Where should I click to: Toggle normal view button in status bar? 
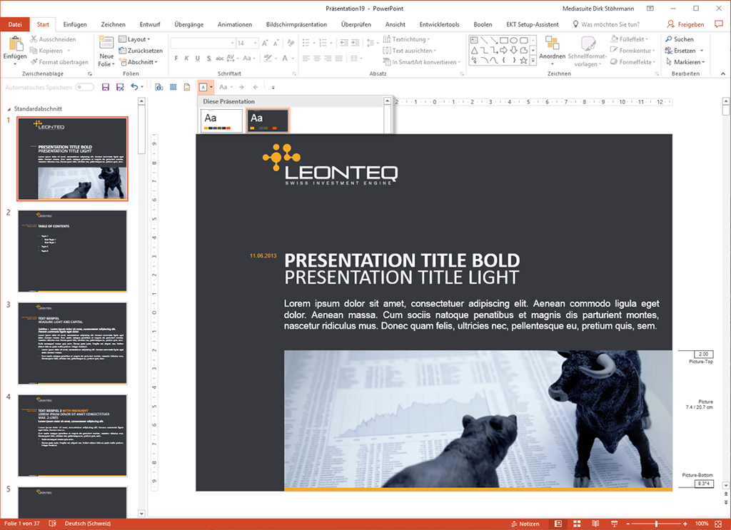coord(558,524)
